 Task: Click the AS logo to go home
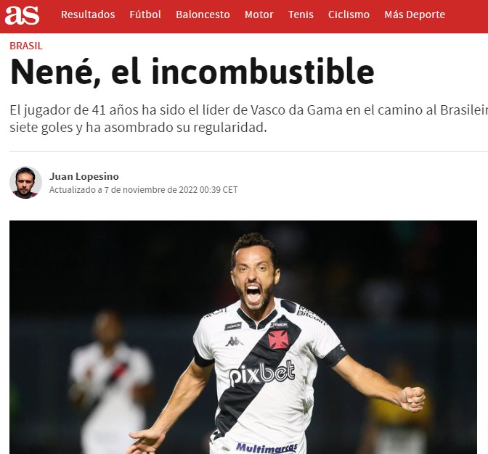click(22, 15)
